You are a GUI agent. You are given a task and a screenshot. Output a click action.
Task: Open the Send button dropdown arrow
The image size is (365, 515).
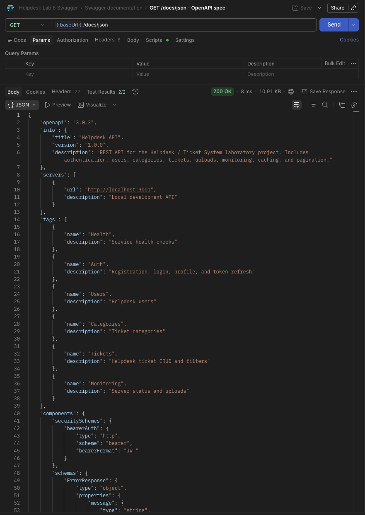(354, 25)
